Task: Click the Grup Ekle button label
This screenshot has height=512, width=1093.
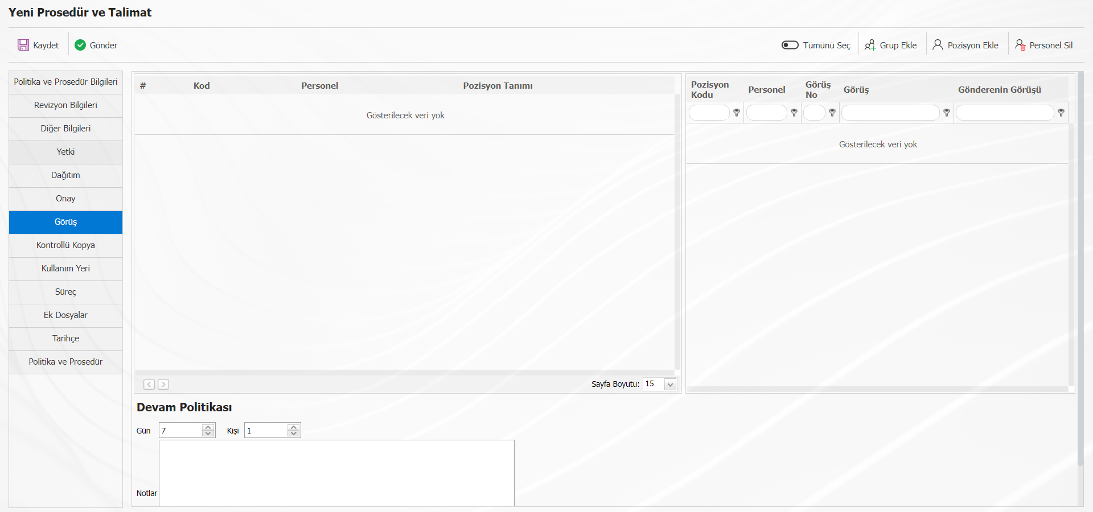Action: 898,46
